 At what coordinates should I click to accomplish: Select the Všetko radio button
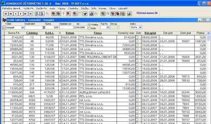(89, 25)
